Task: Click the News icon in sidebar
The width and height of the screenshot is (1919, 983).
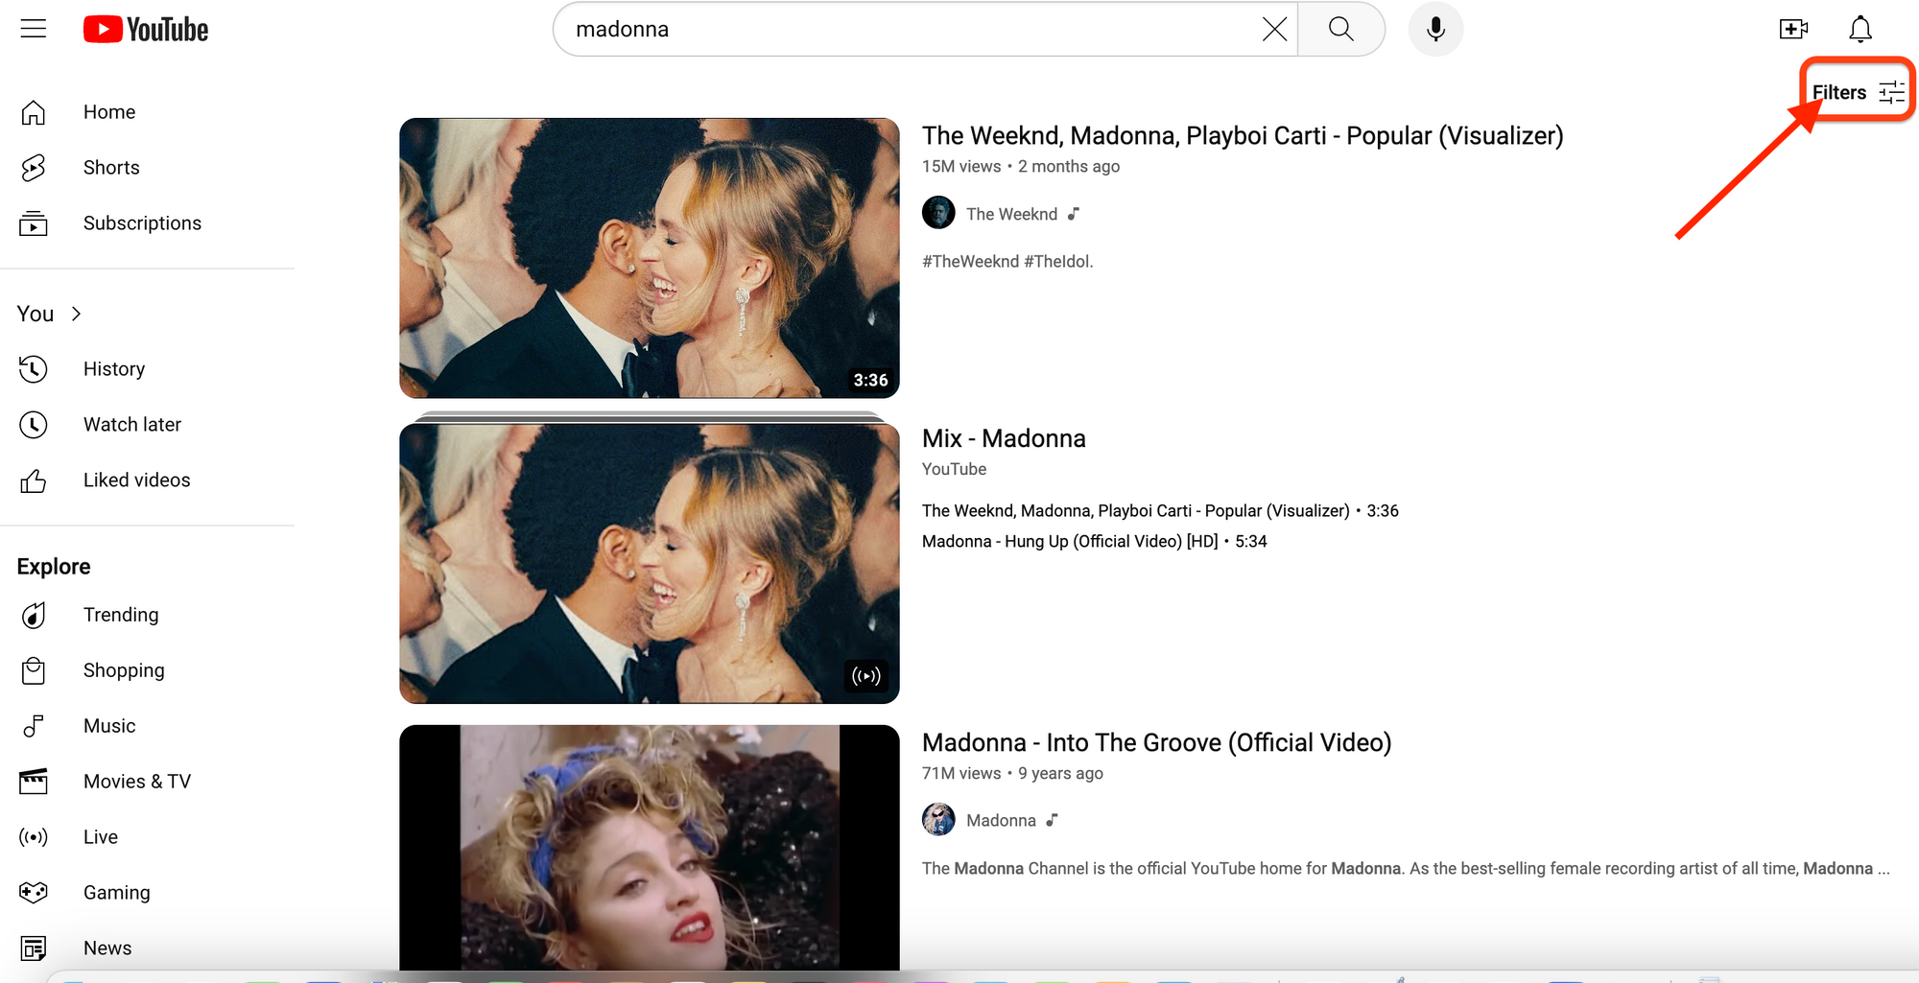Action: coord(34,948)
